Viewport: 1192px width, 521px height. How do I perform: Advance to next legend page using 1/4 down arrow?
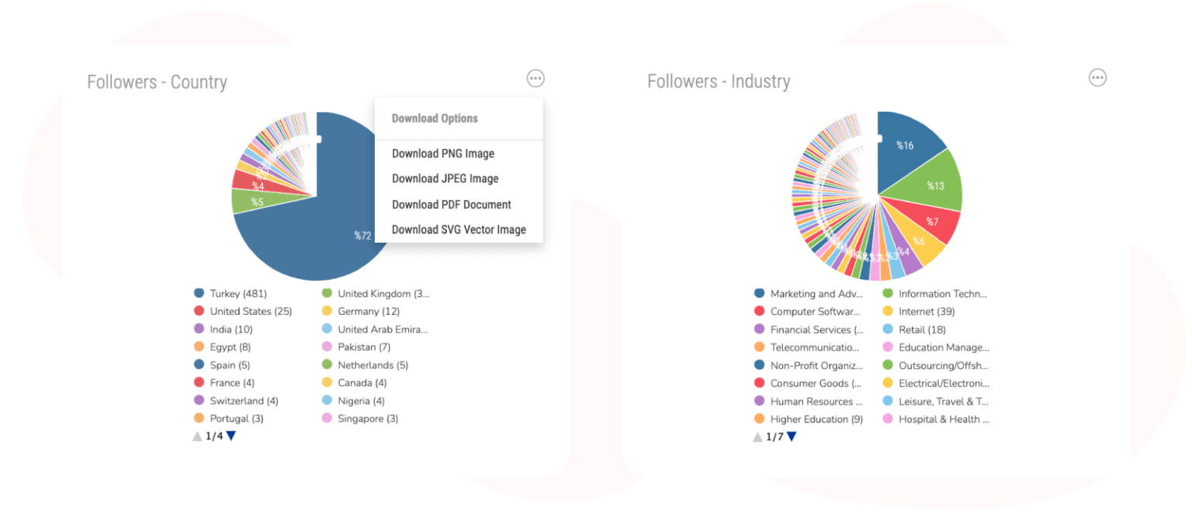coord(230,436)
